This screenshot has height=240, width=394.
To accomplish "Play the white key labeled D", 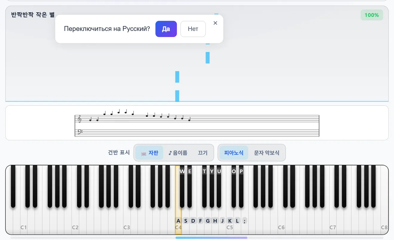I will click(193, 221).
